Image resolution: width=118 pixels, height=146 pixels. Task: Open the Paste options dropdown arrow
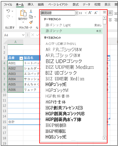click(23, 22)
